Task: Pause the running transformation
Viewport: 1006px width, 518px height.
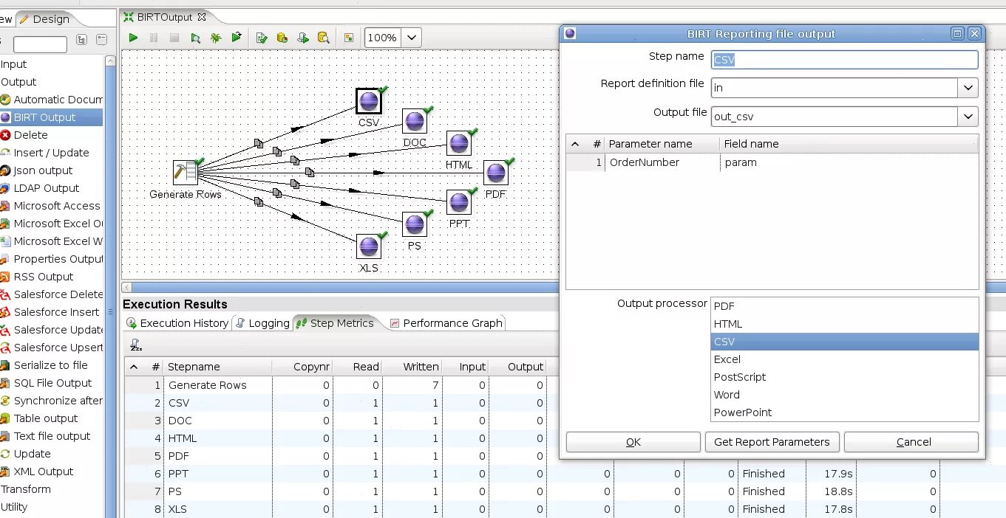Action: 154,38
